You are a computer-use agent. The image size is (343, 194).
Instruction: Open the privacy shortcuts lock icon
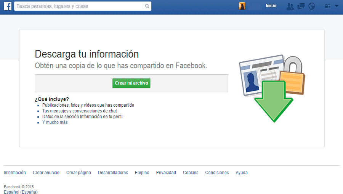(x=327, y=6)
